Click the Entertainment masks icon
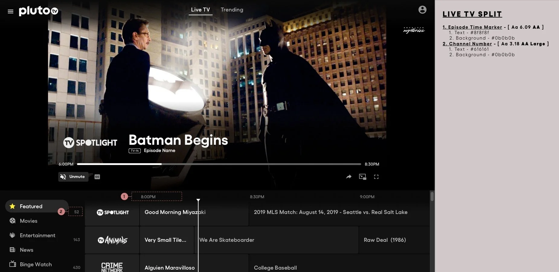The width and height of the screenshot is (559, 272). [x=12, y=235]
